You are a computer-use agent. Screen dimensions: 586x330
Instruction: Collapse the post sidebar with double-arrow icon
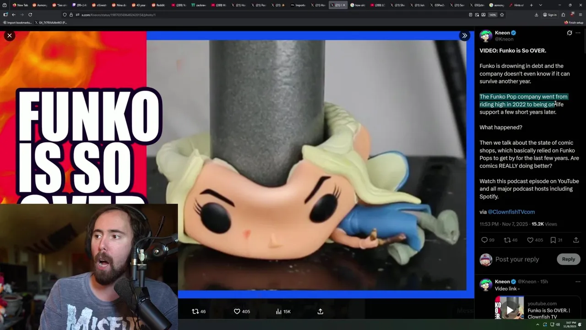464,35
